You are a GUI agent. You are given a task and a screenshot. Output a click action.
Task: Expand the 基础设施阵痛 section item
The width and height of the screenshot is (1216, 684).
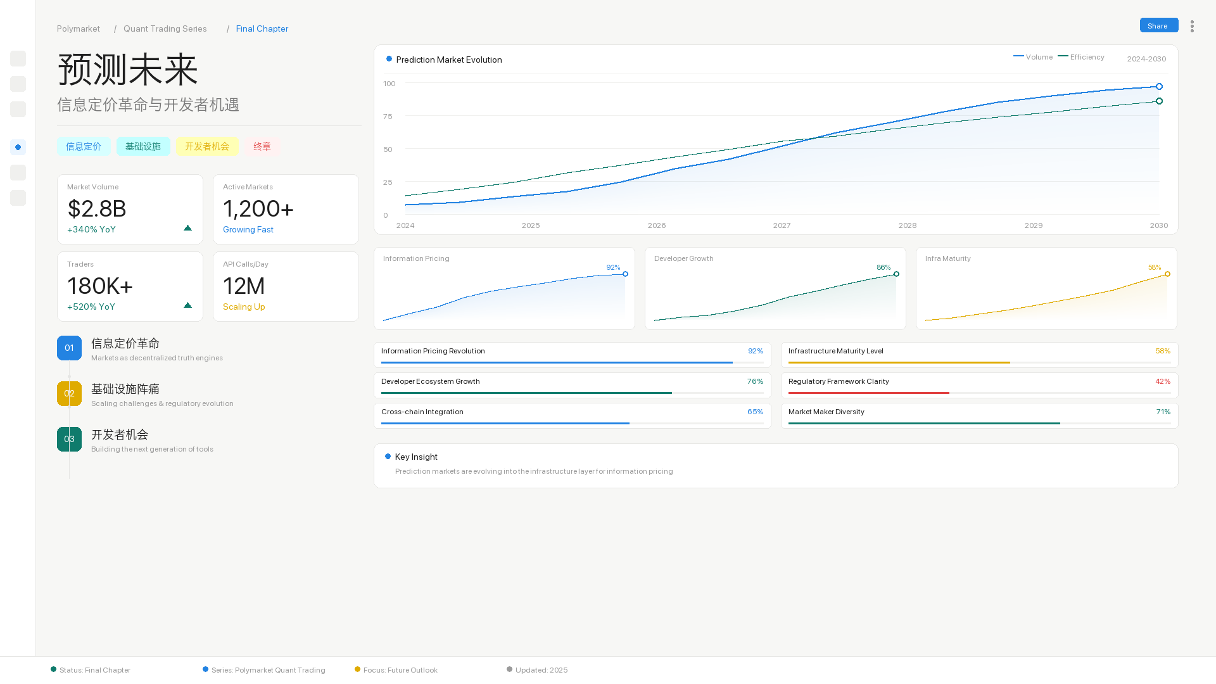pos(125,389)
